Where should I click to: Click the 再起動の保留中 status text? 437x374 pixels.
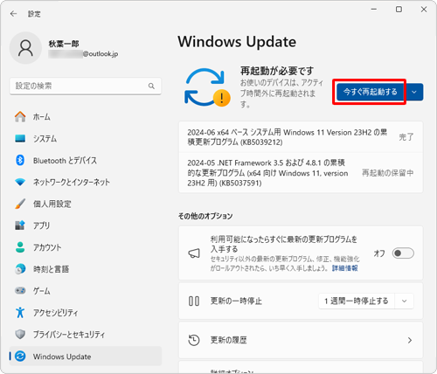click(387, 173)
